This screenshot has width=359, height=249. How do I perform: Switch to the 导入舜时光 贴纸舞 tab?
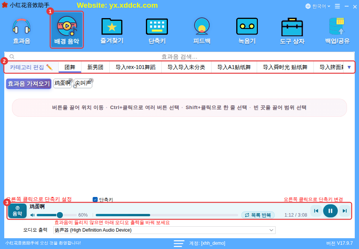285,67
